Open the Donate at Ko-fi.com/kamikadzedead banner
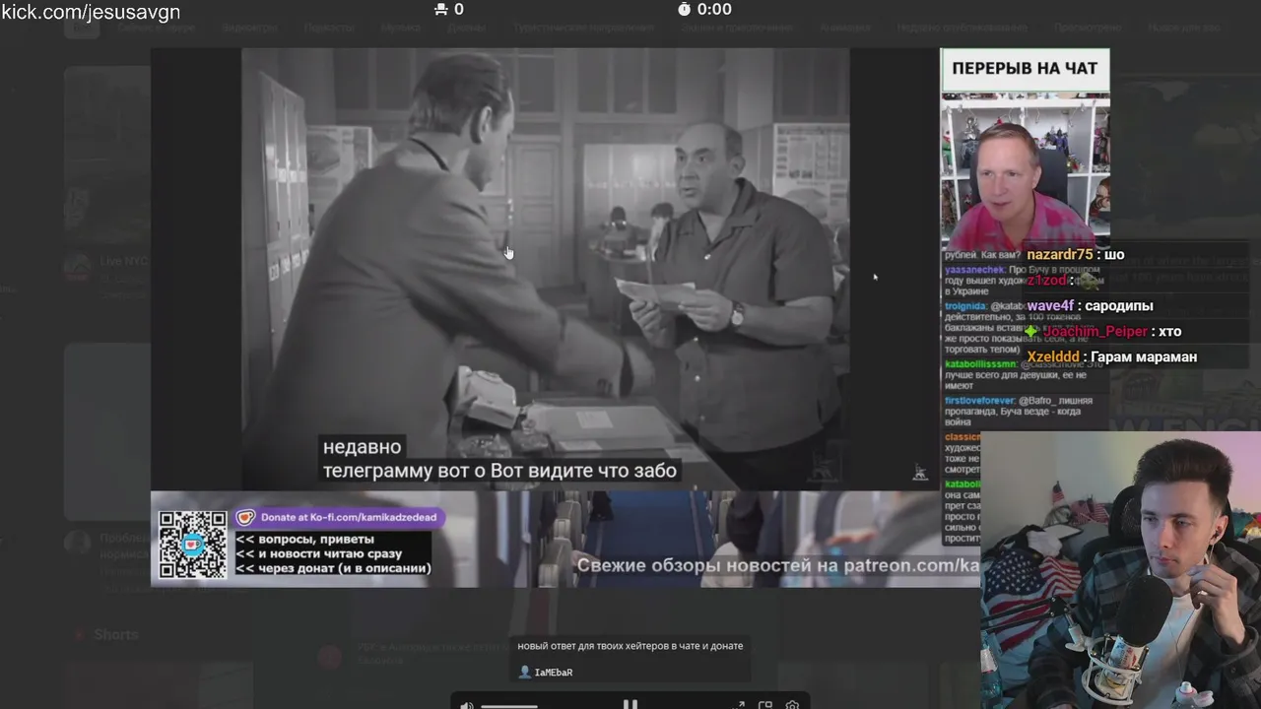 340,517
